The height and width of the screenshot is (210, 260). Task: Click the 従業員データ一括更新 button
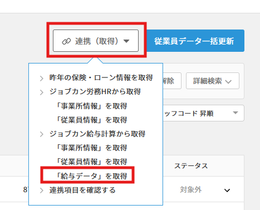pyautogui.click(x=195, y=41)
